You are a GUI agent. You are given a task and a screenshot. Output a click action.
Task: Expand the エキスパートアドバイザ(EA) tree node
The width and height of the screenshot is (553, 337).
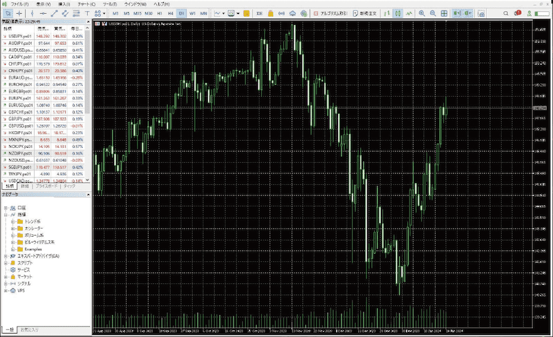click(6, 256)
